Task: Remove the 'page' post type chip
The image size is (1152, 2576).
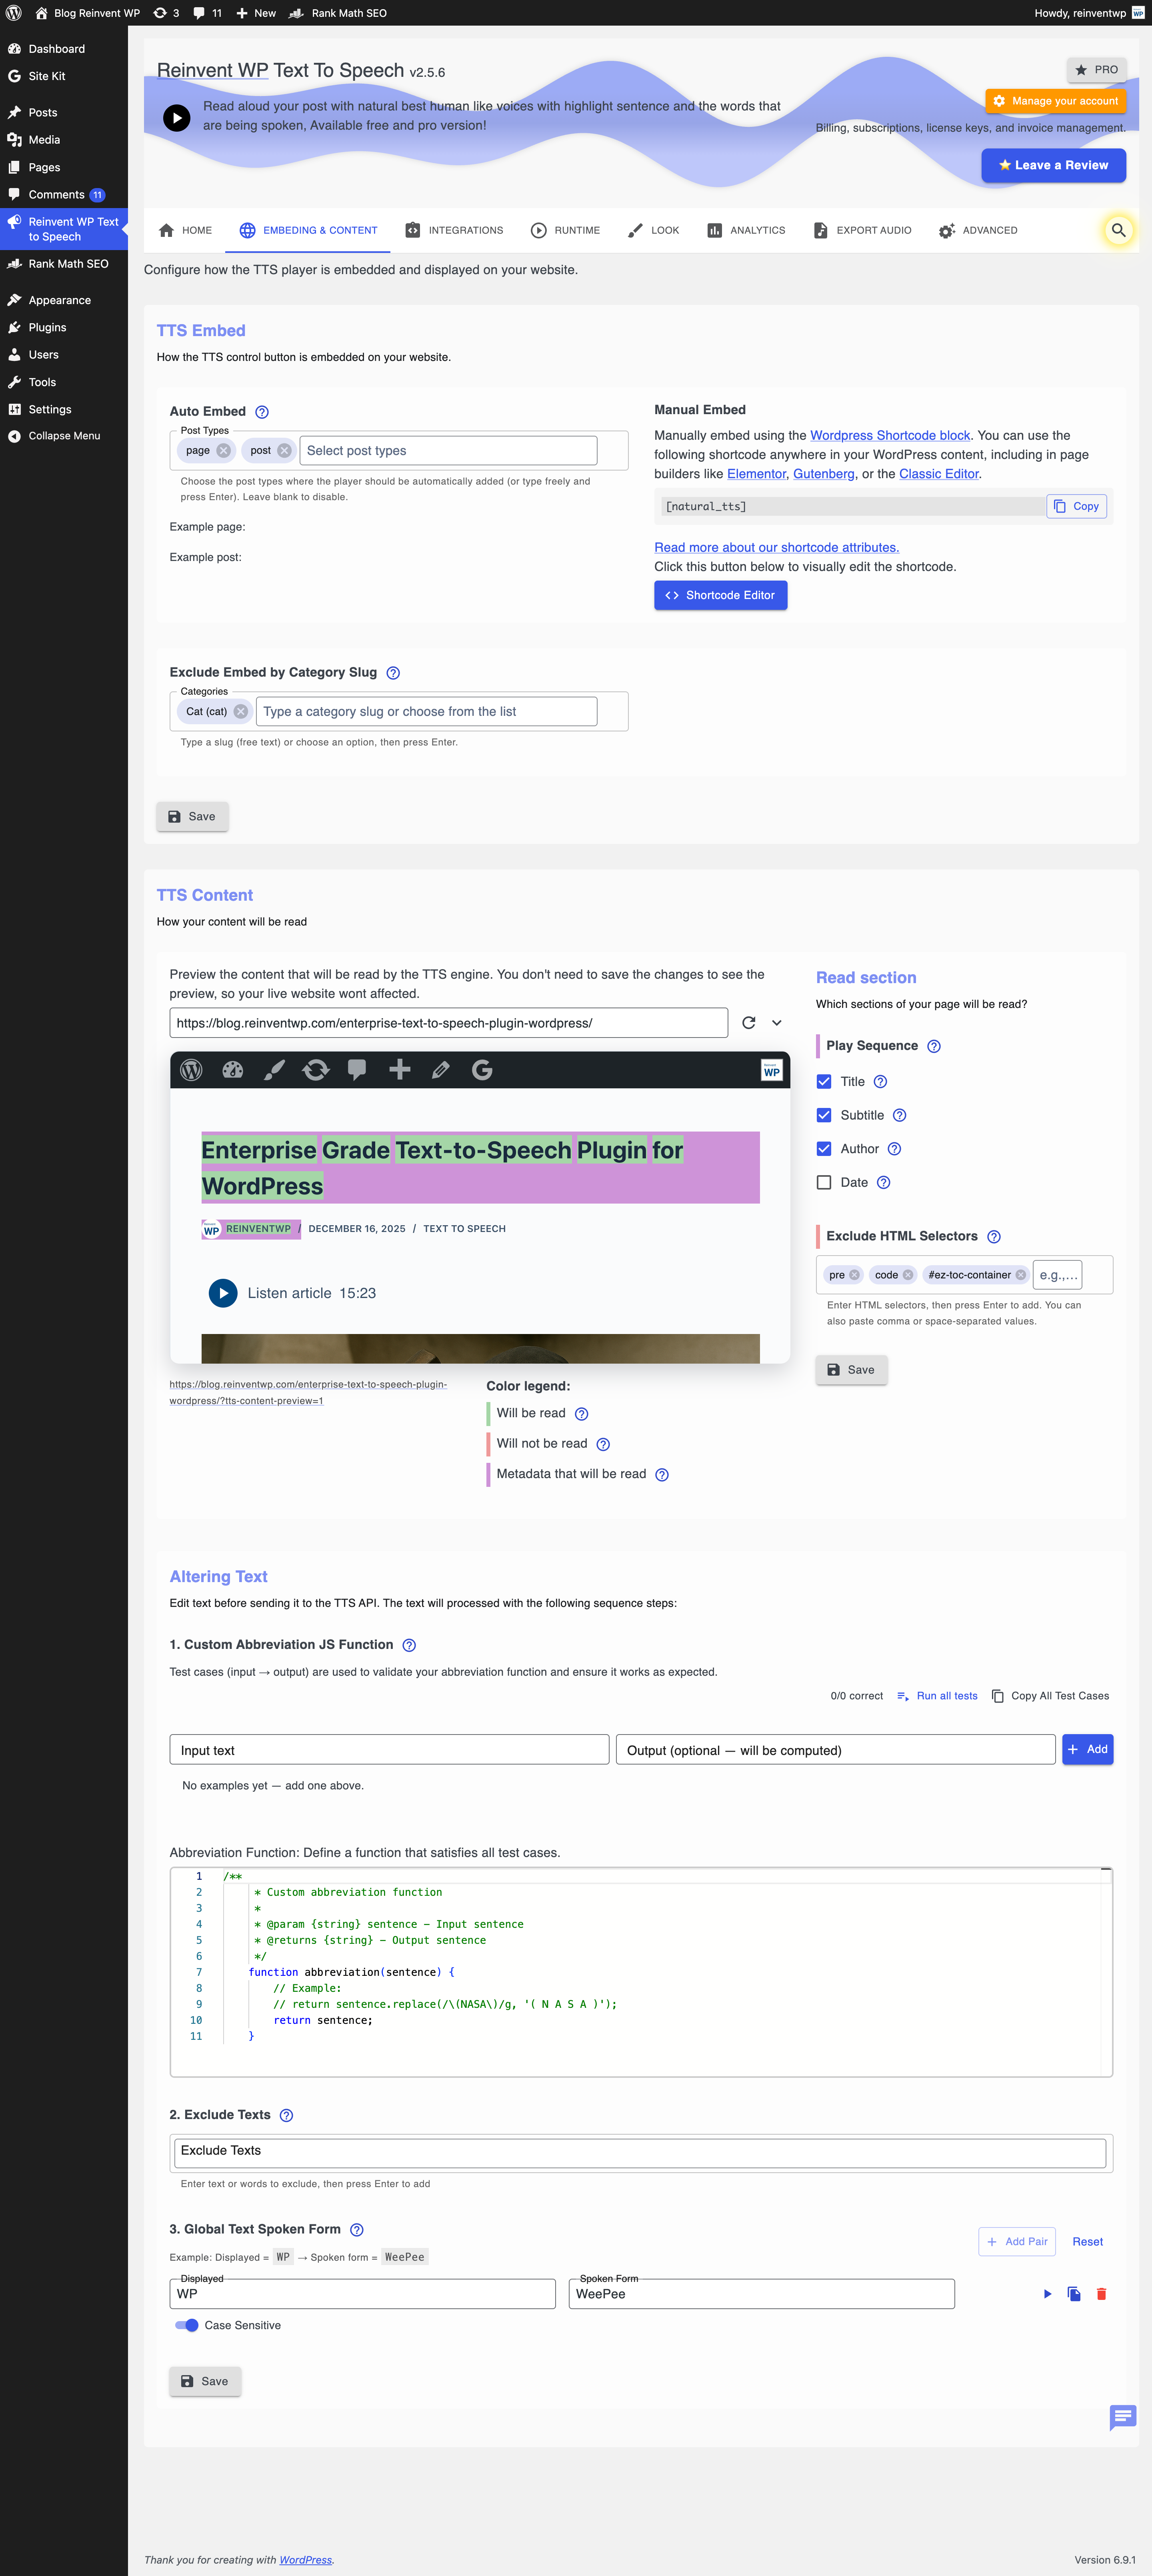Action: pos(224,451)
